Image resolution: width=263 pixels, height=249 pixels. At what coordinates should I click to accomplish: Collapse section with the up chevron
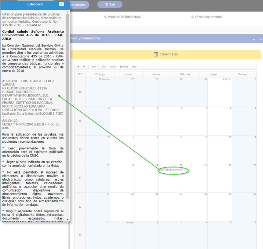261,39
